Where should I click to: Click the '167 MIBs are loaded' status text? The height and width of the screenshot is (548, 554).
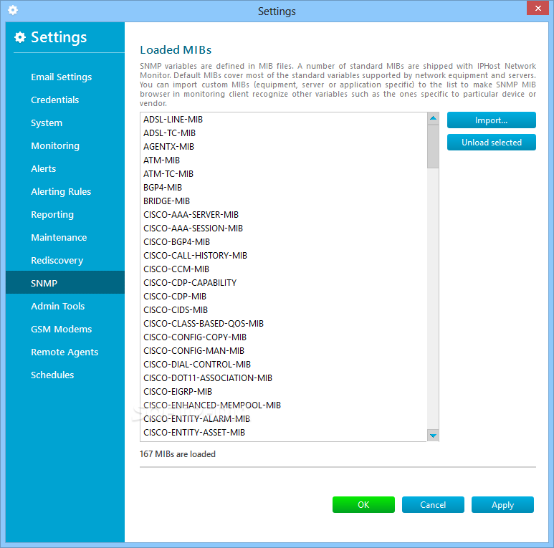pos(177,453)
